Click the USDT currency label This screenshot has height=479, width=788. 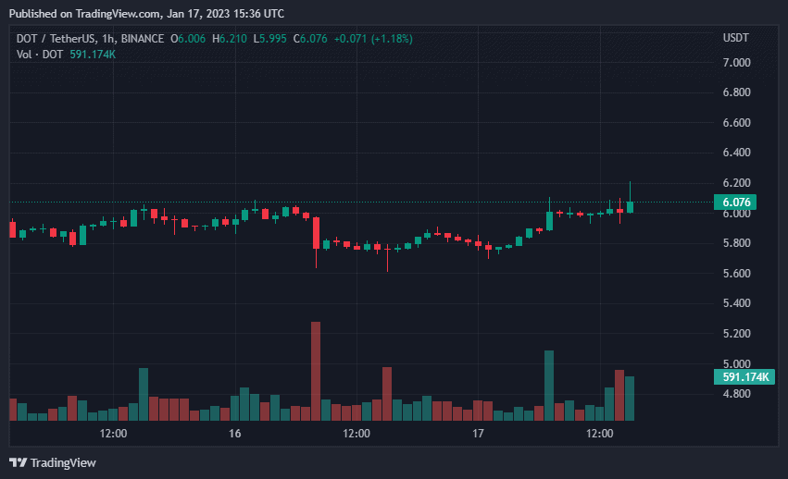(x=735, y=38)
